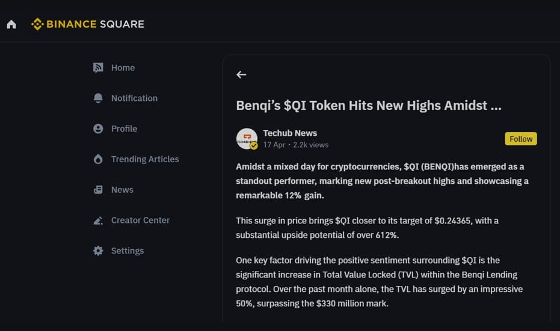This screenshot has width=560, height=331.
Task: Click the home icon in top bar
Action: pos(11,25)
